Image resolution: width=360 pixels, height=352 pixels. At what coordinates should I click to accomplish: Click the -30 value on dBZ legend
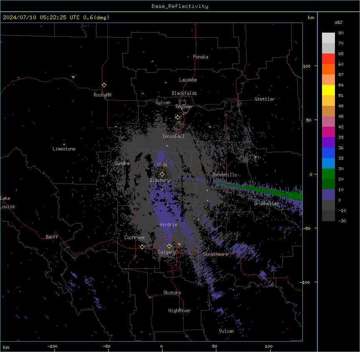click(x=342, y=221)
